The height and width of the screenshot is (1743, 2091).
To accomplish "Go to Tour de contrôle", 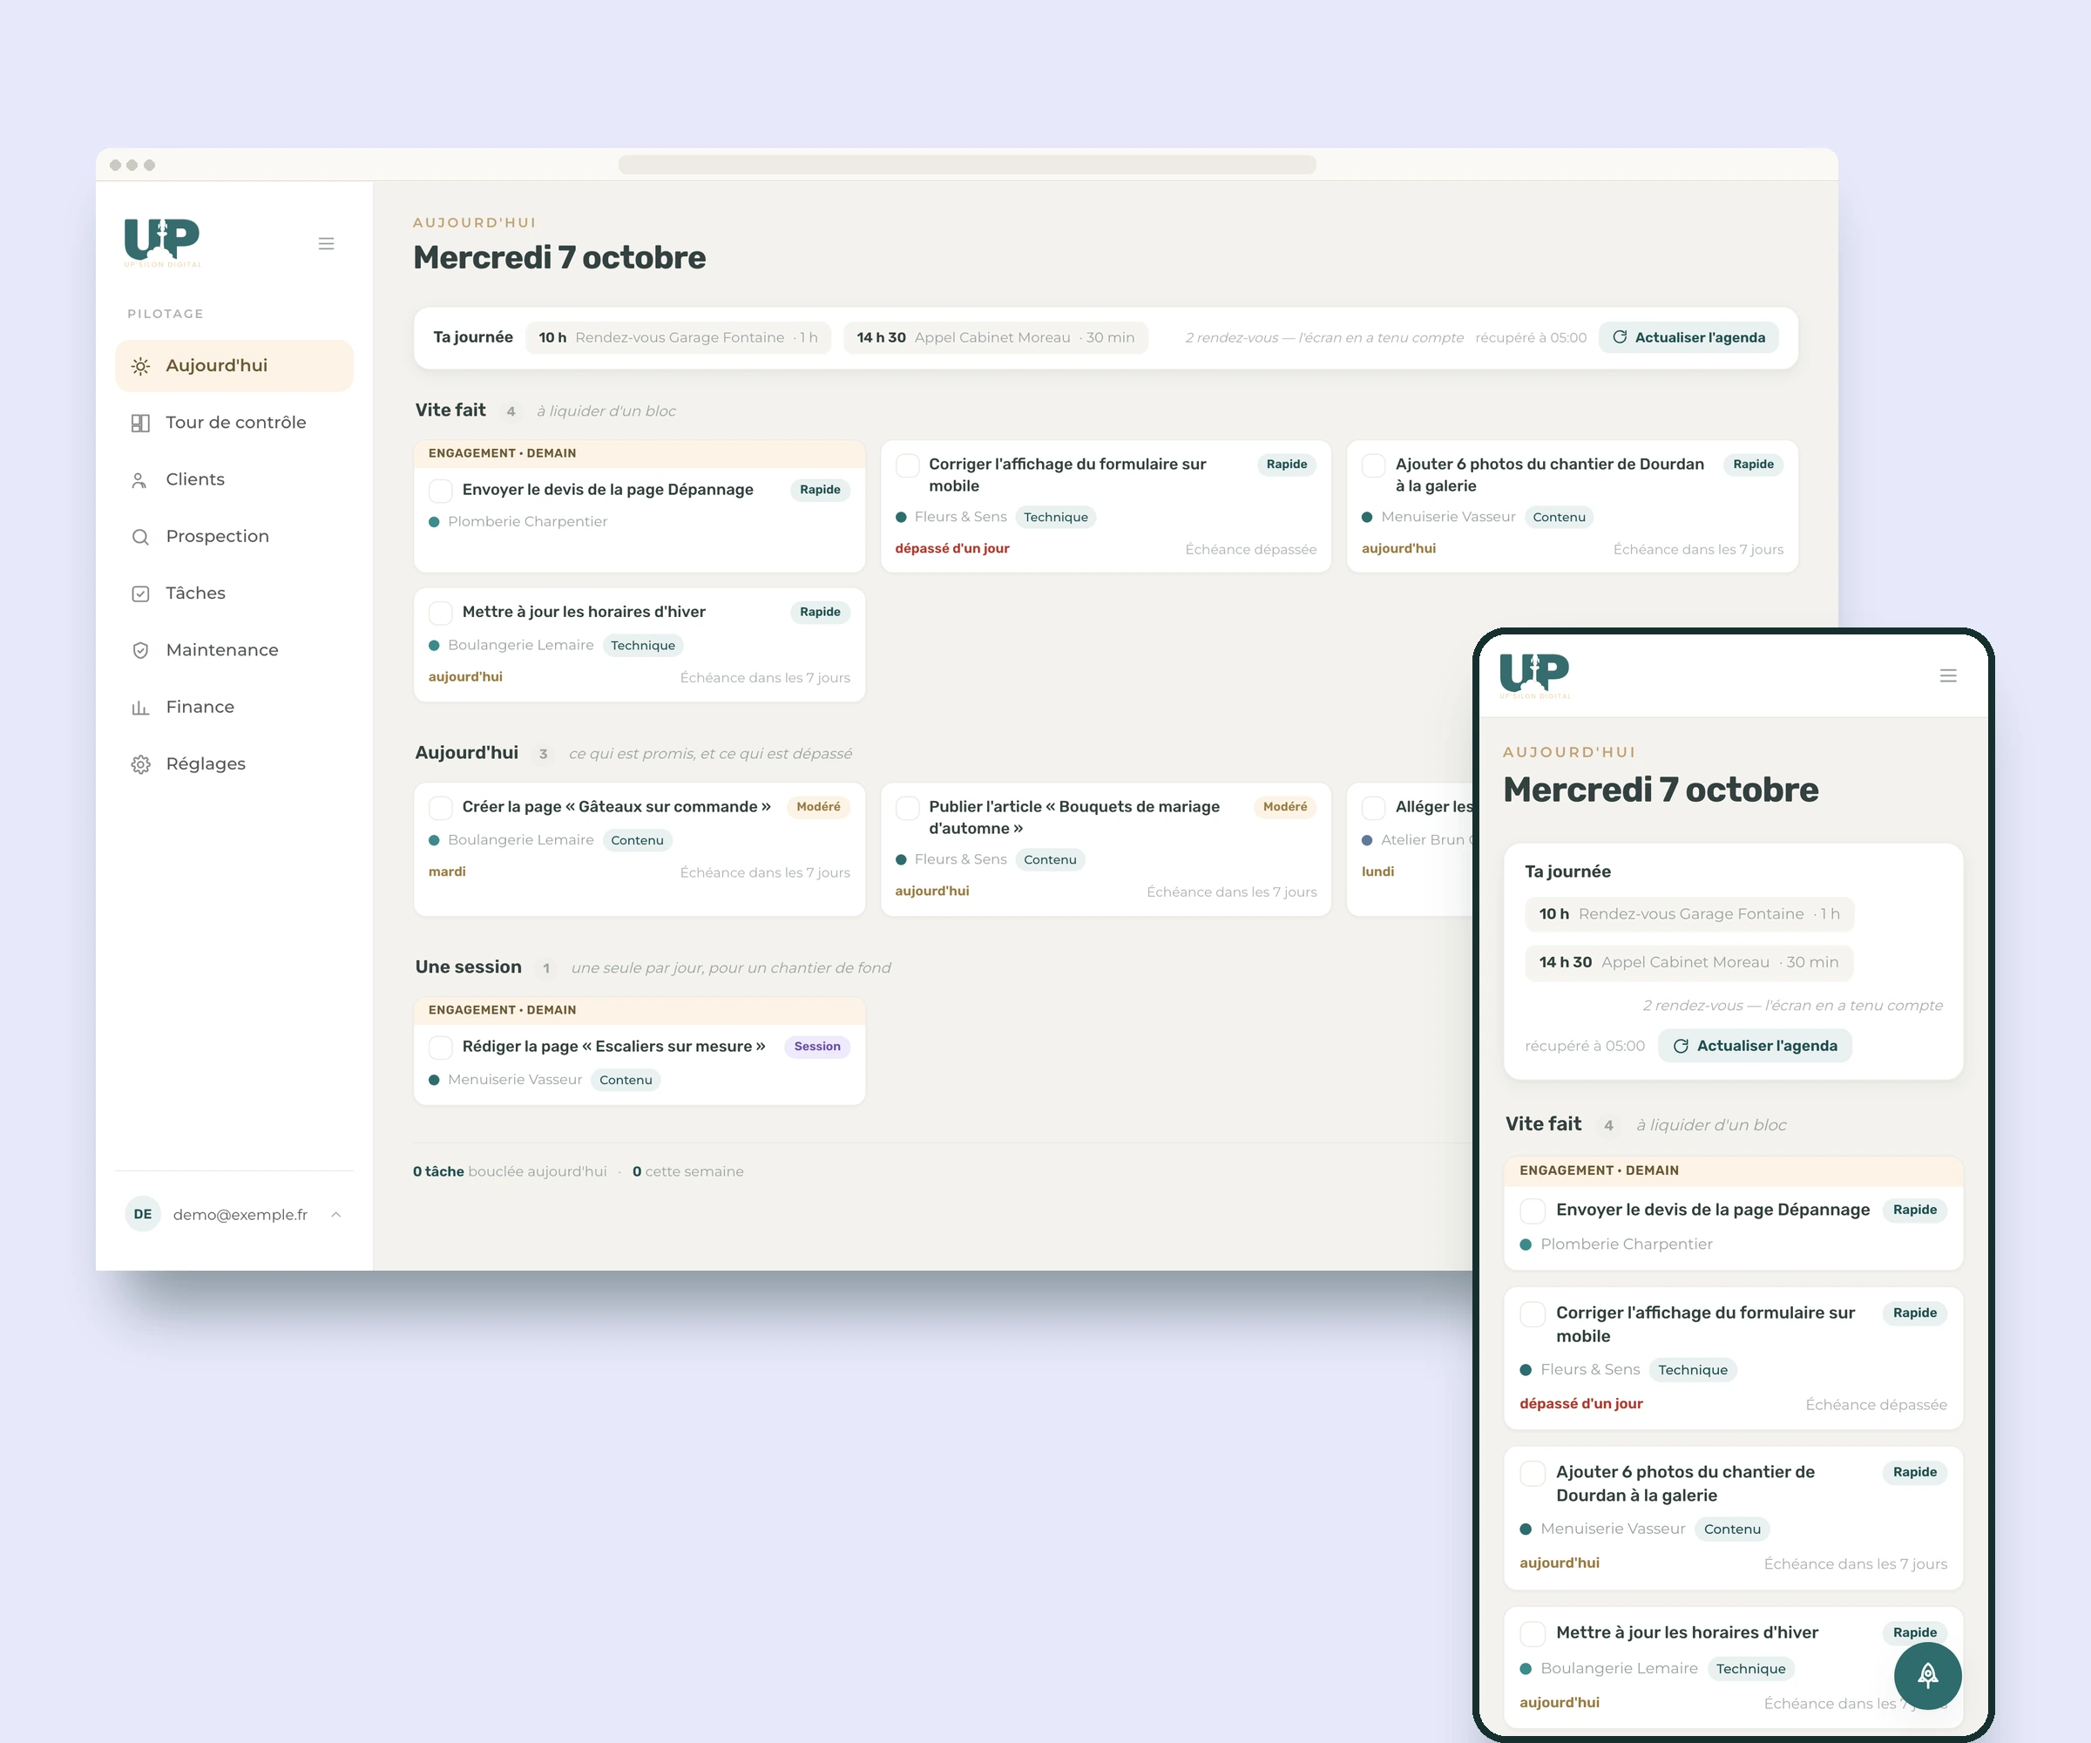I will (234, 423).
